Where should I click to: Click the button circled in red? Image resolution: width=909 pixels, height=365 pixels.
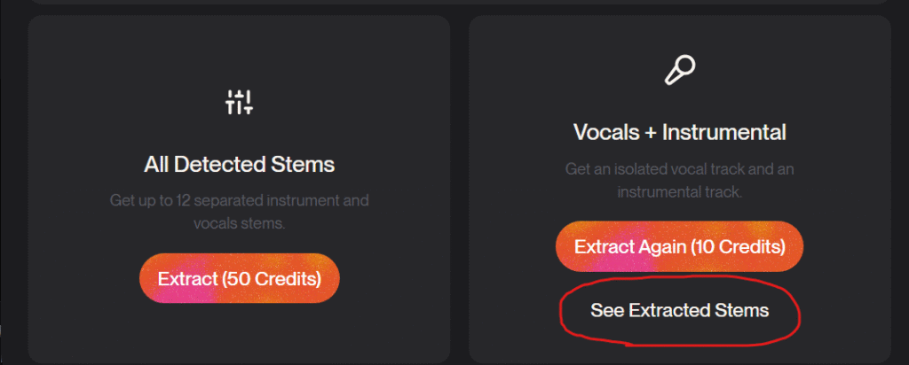click(x=679, y=311)
